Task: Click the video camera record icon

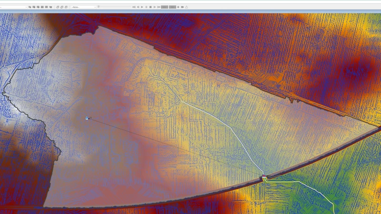Action: click(182, 7)
